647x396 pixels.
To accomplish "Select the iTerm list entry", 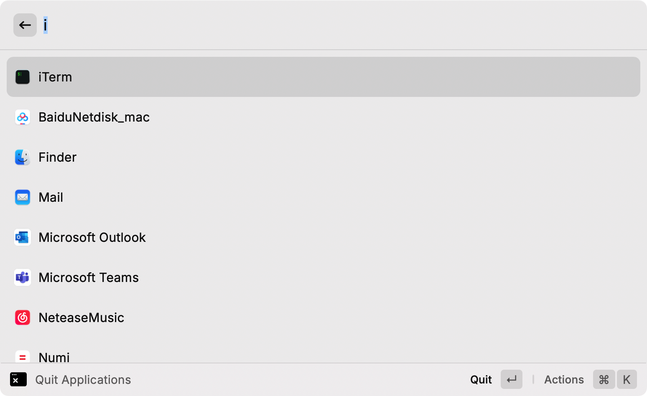I will (x=323, y=77).
